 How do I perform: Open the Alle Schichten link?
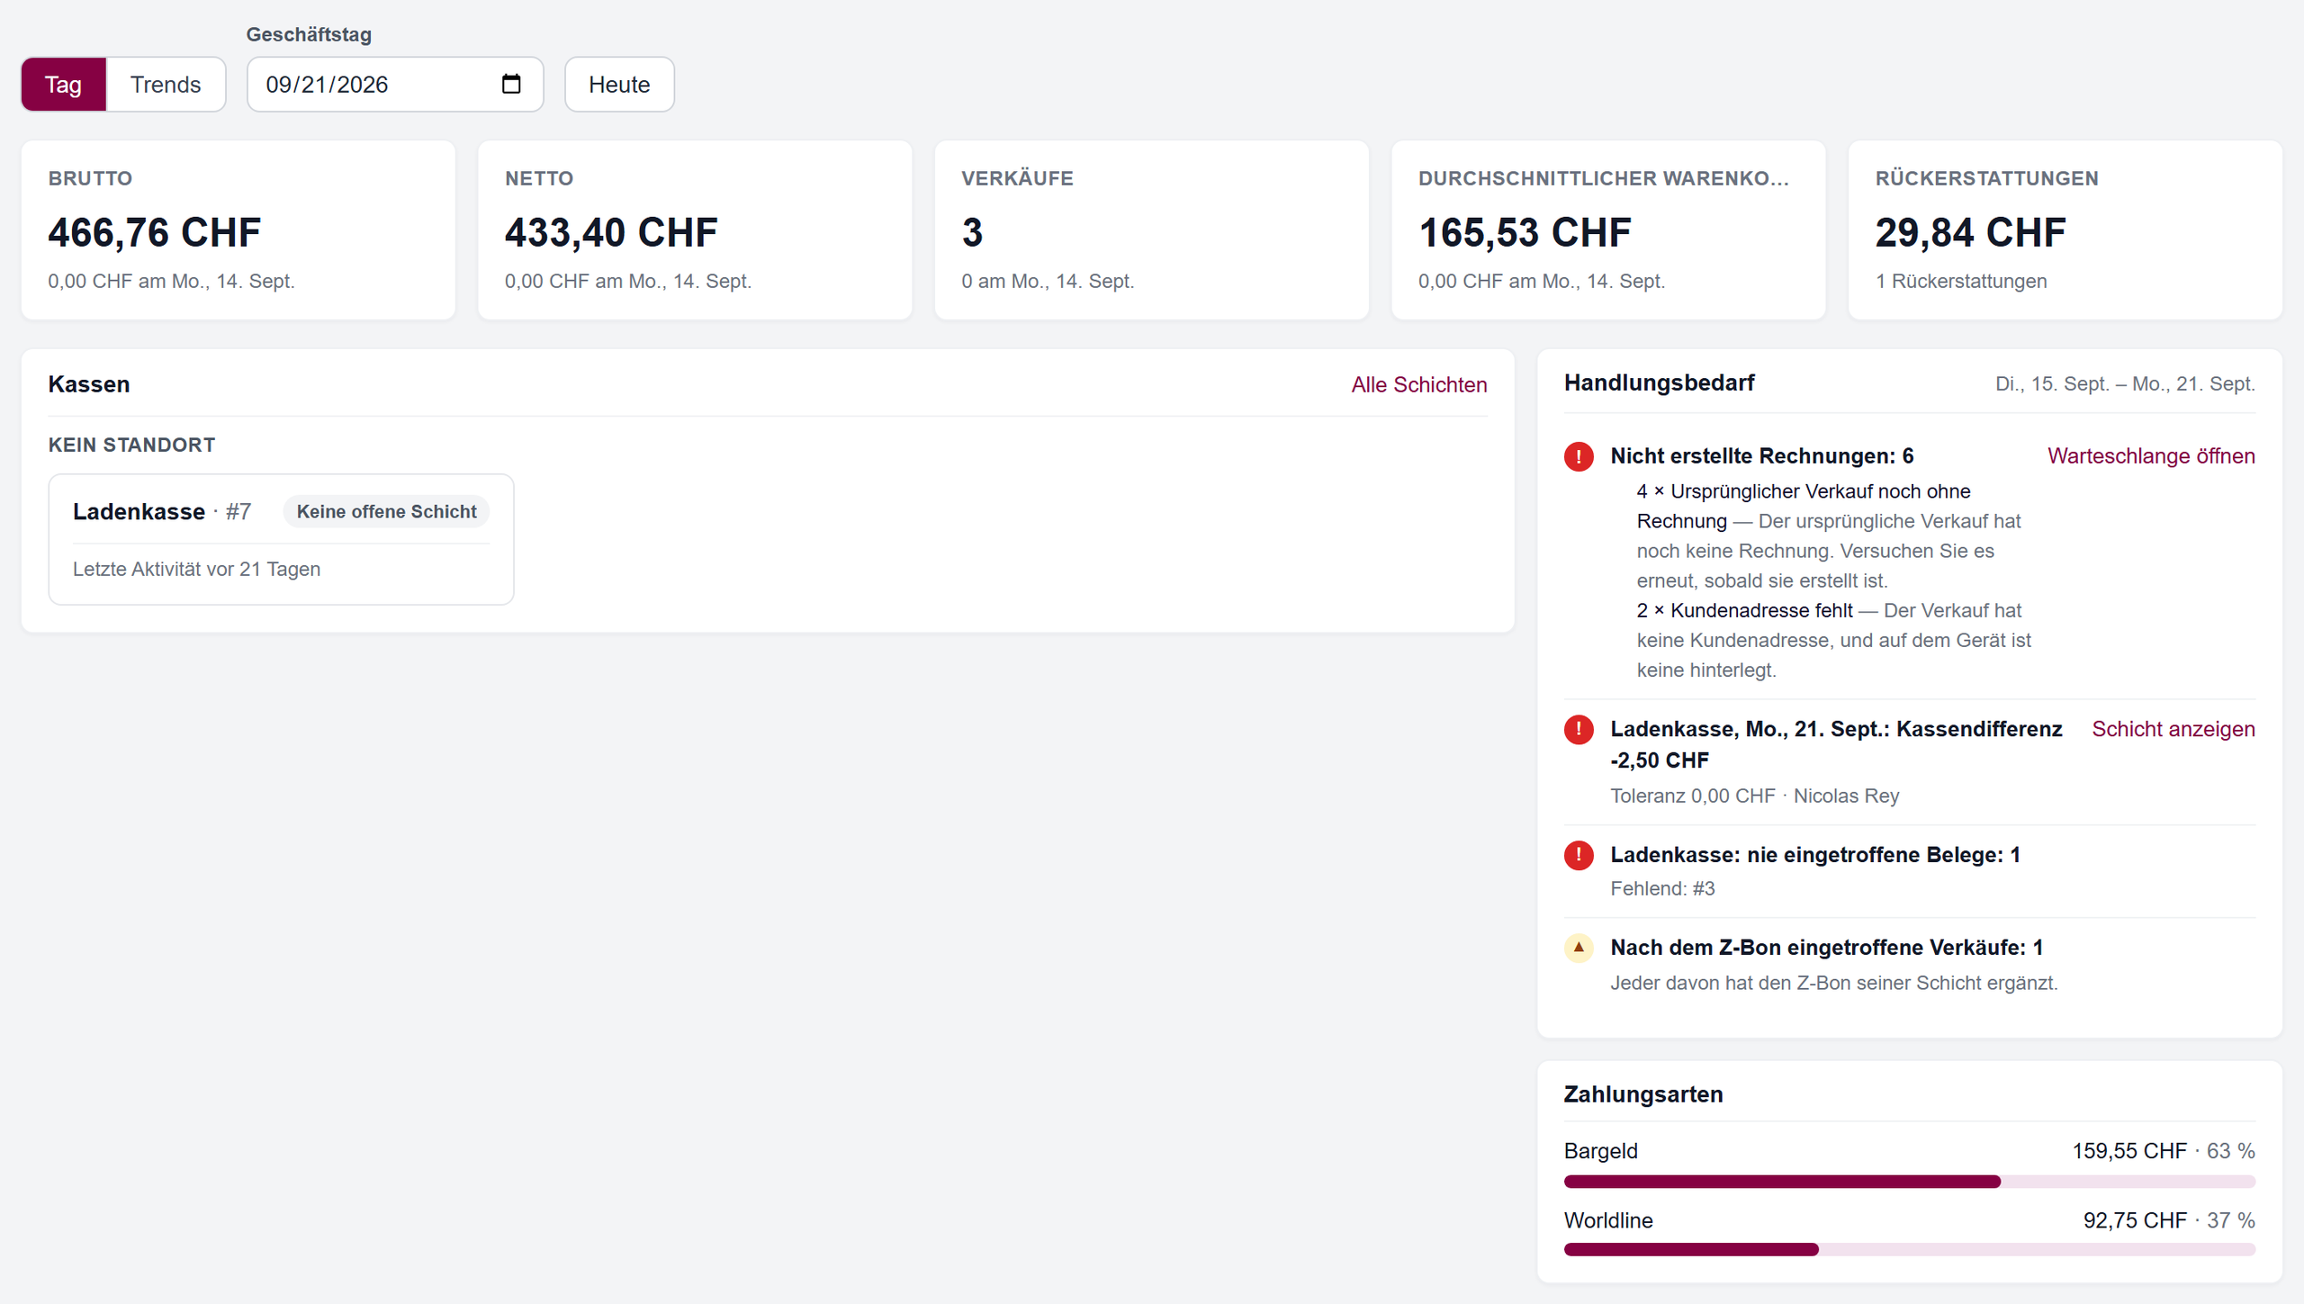point(1418,384)
